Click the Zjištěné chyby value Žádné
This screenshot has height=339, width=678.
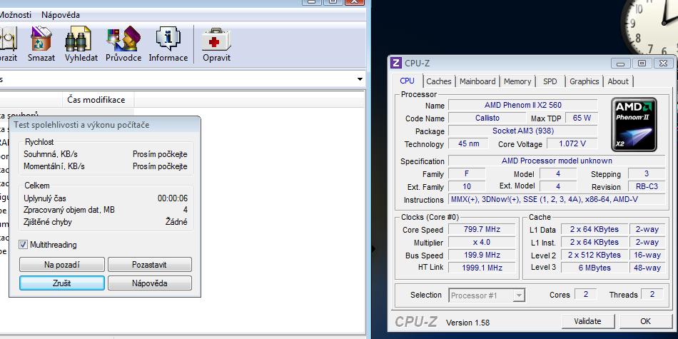(176, 222)
